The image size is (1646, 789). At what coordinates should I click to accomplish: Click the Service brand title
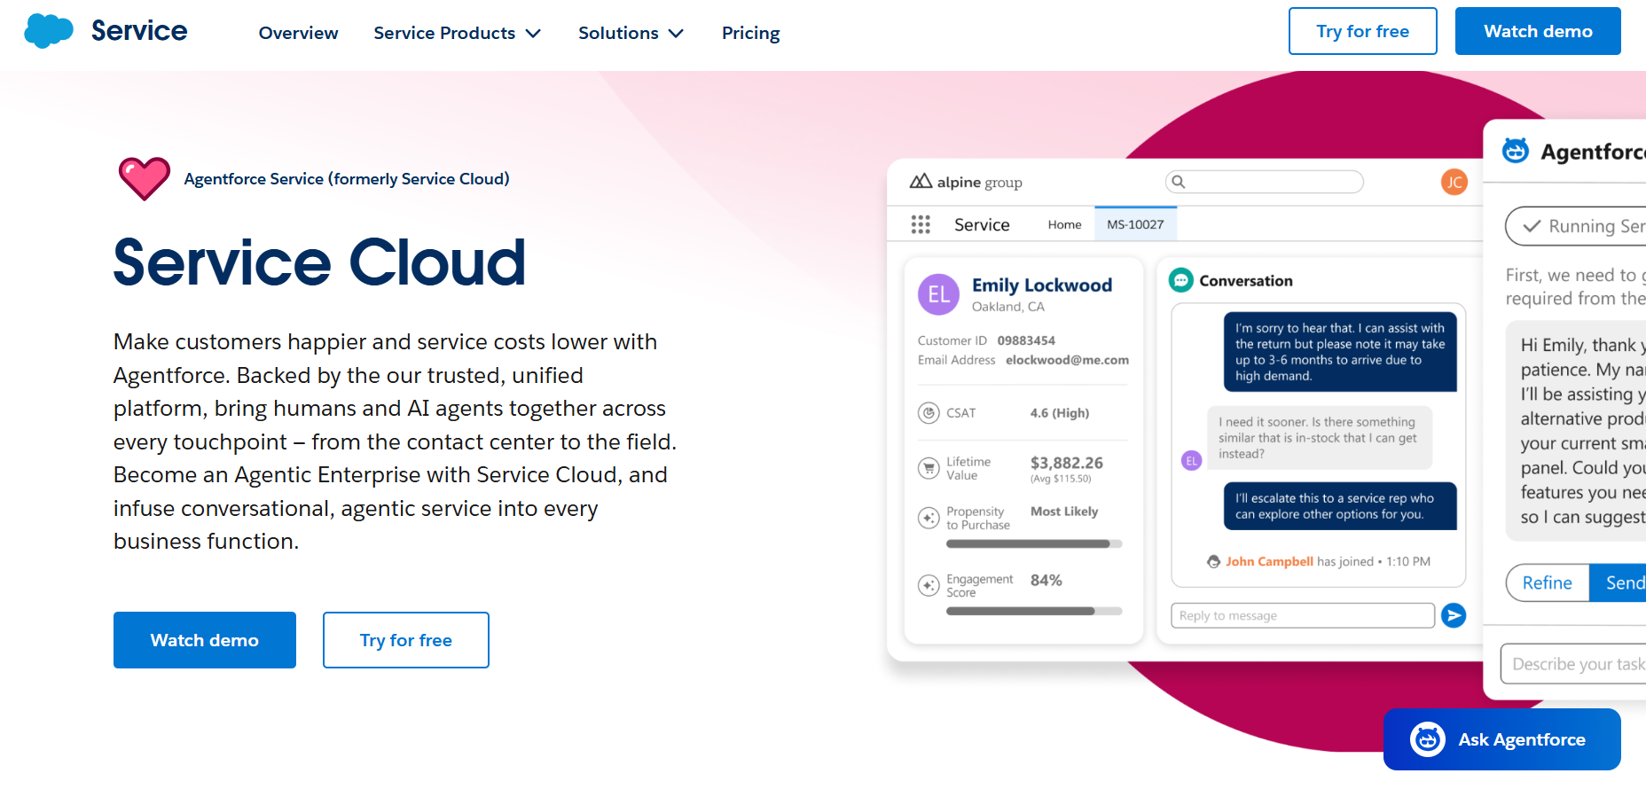[x=139, y=31]
